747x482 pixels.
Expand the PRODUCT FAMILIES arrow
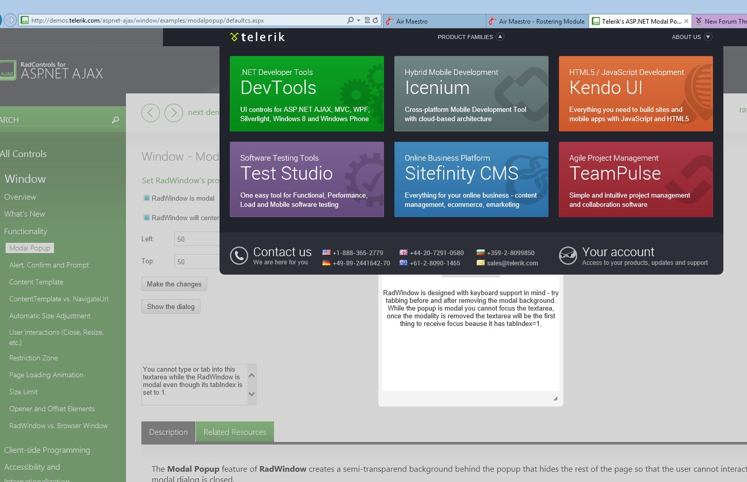coord(500,37)
